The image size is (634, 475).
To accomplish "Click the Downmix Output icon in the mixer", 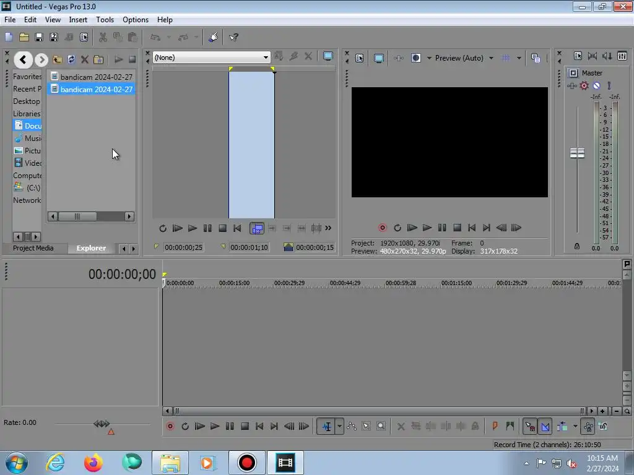I will click(x=593, y=56).
